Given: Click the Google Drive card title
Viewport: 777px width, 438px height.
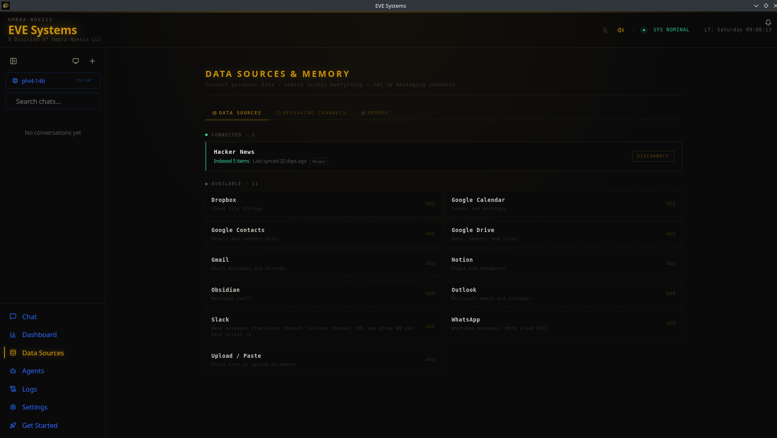Looking at the screenshot, I should click(x=473, y=230).
